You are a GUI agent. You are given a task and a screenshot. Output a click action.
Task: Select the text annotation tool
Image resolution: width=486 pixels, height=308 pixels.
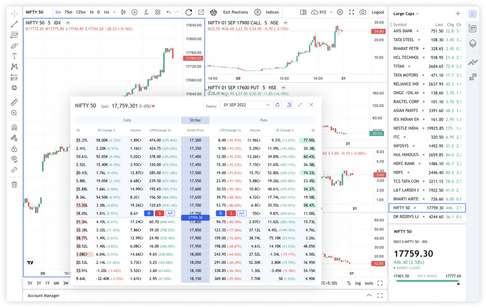tap(14, 56)
